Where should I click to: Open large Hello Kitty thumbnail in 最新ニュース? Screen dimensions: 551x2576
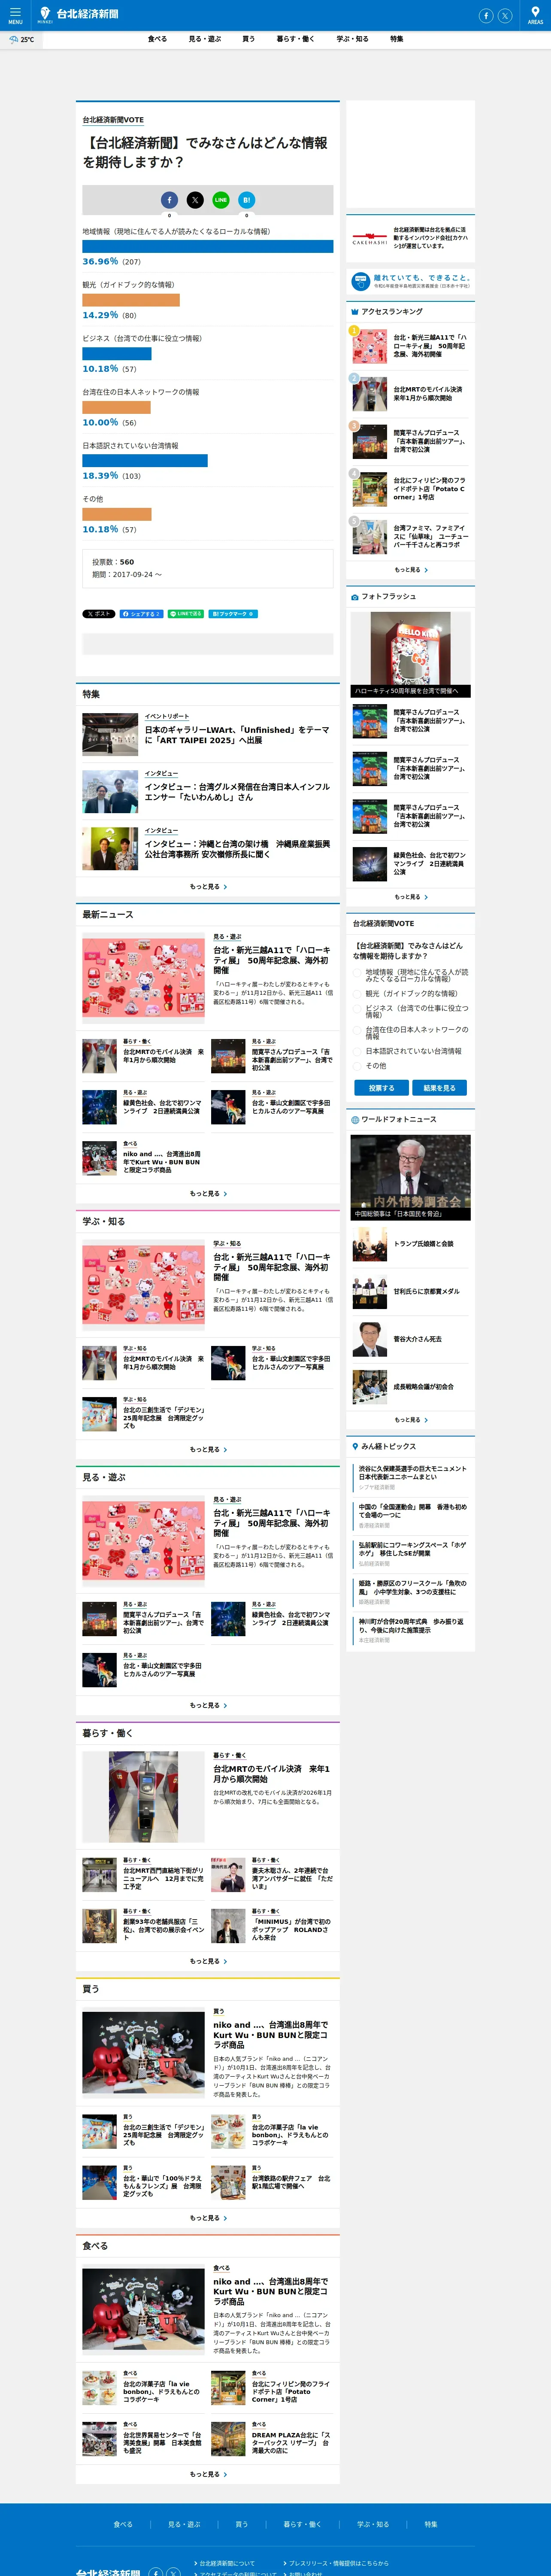[x=143, y=977]
